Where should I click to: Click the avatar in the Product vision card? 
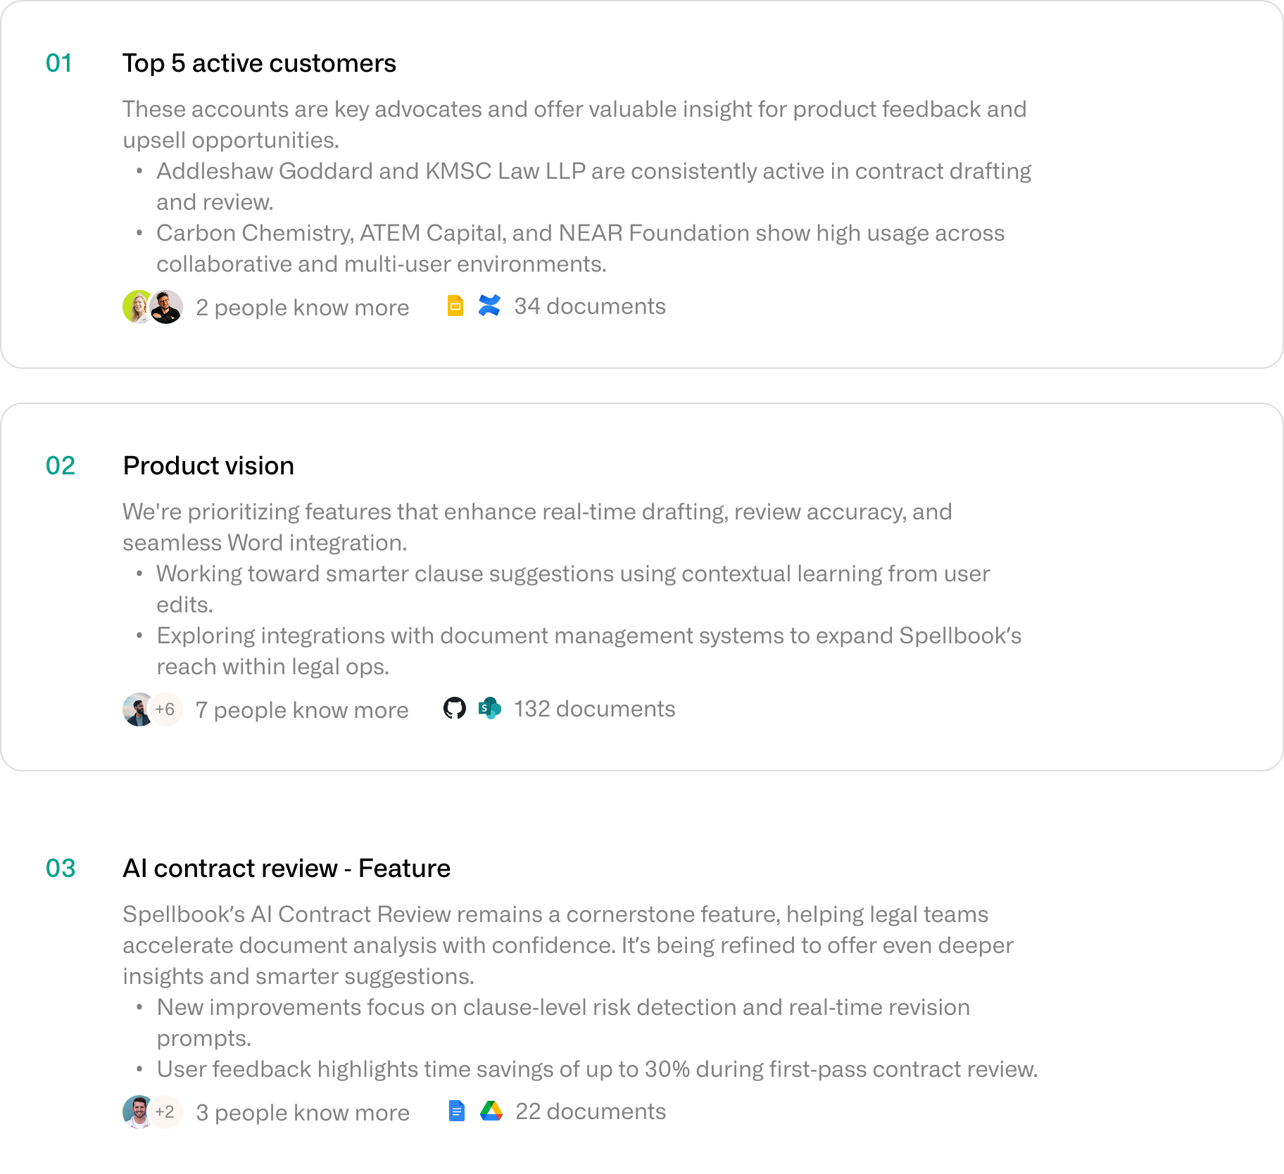coord(137,709)
